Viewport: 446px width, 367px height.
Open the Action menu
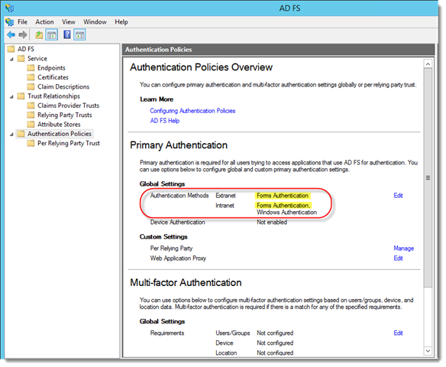(44, 22)
